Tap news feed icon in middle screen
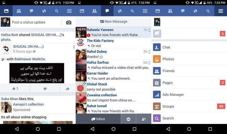Screen dimensions: 227x134 [x=82, y=11]
